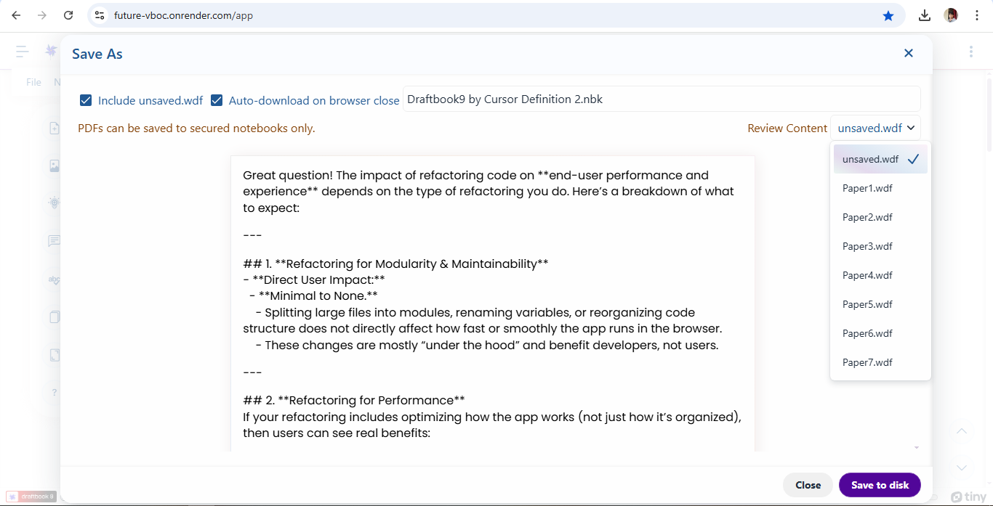Screen dimensions: 993x506
Task: Click the site information icon
Action: click(100, 15)
